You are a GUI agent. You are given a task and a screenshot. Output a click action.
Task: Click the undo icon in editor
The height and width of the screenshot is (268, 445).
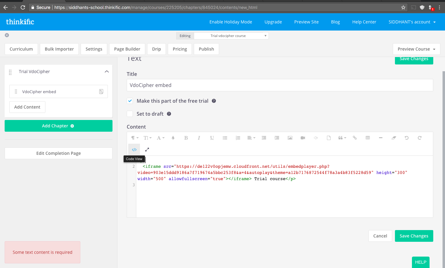click(407, 138)
